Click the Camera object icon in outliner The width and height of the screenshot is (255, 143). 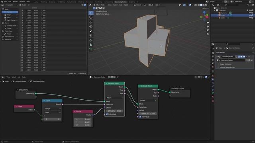tap(220, 13)
